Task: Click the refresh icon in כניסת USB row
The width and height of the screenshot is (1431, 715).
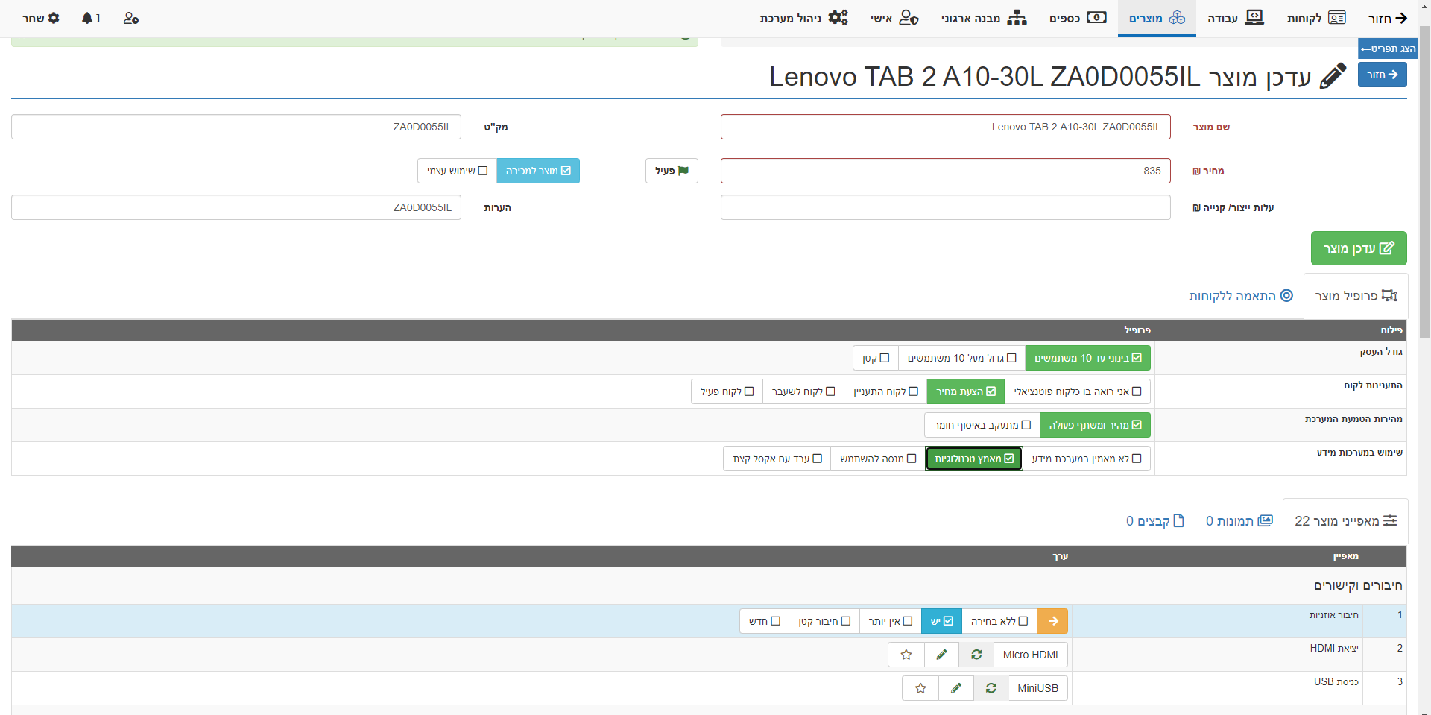Action: click(991, 688)
